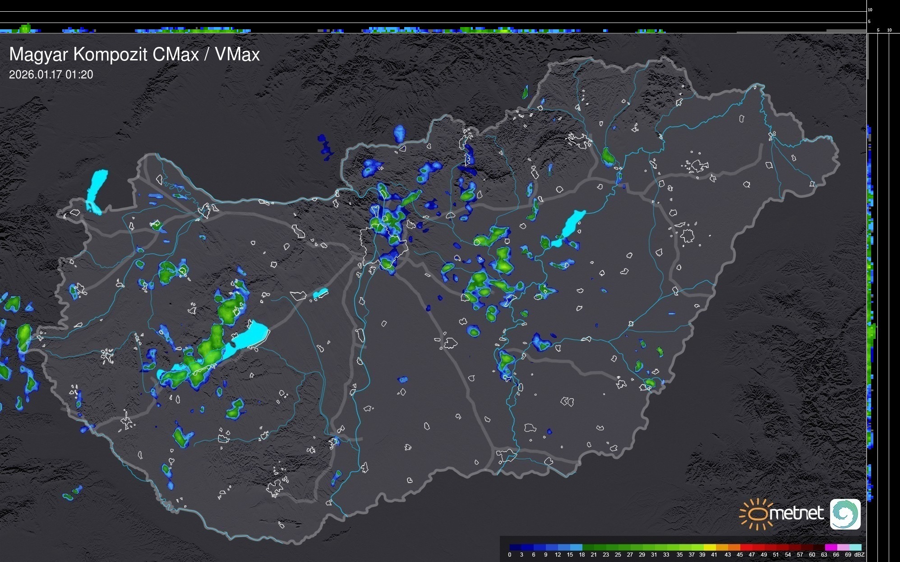The height and width of the screenshot is (562, 900).
Task: Select the magenta 63 dBZ legend swatch
Action: click(x=831, y=547)
